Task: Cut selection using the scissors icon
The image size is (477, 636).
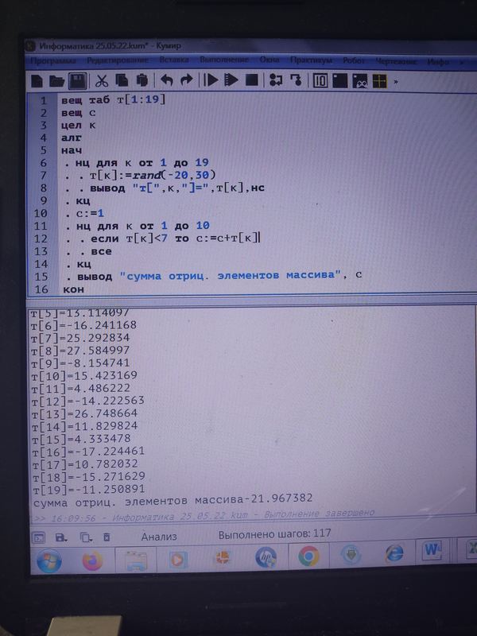Action: (102, 80)
